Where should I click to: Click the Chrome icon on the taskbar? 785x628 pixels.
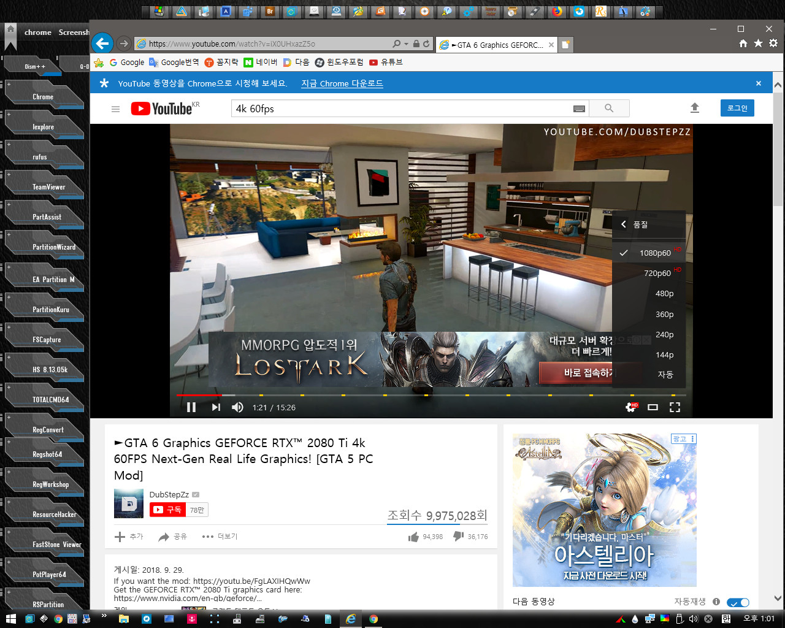coord(373,619)
